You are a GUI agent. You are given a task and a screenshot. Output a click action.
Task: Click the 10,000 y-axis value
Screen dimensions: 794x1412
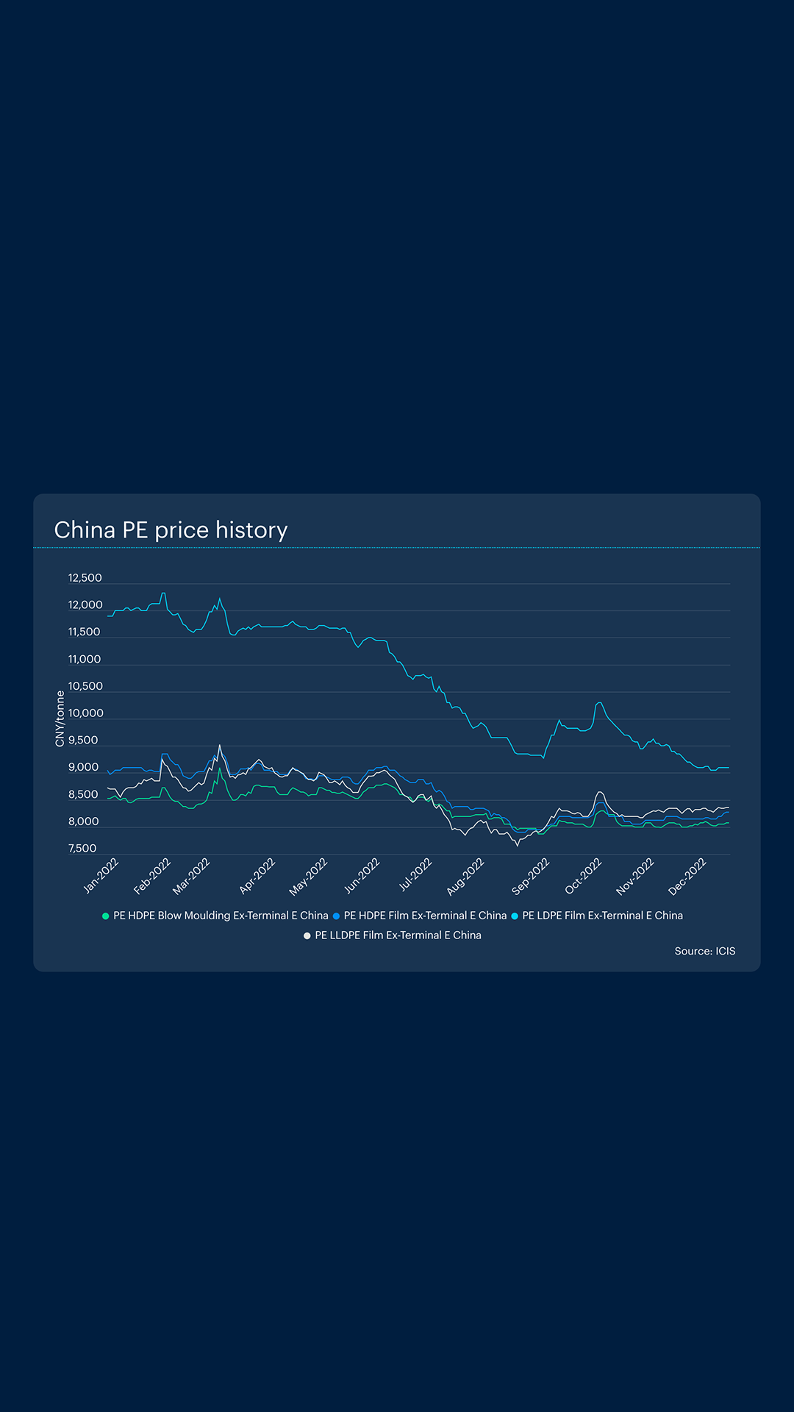click(x=86, y=713)
